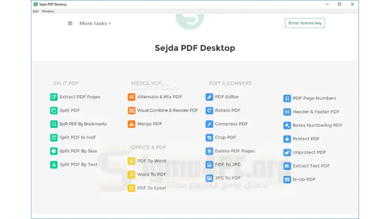Click the JPG To PDF icon
390x219 pixels.
209,178
